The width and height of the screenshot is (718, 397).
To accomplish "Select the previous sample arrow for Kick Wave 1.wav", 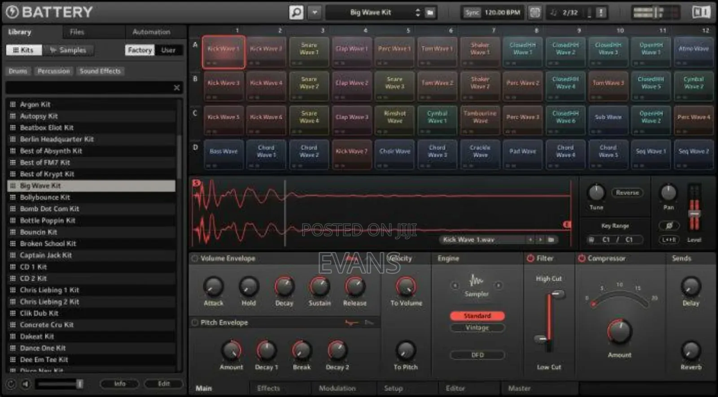I will [x=530, y=240].
